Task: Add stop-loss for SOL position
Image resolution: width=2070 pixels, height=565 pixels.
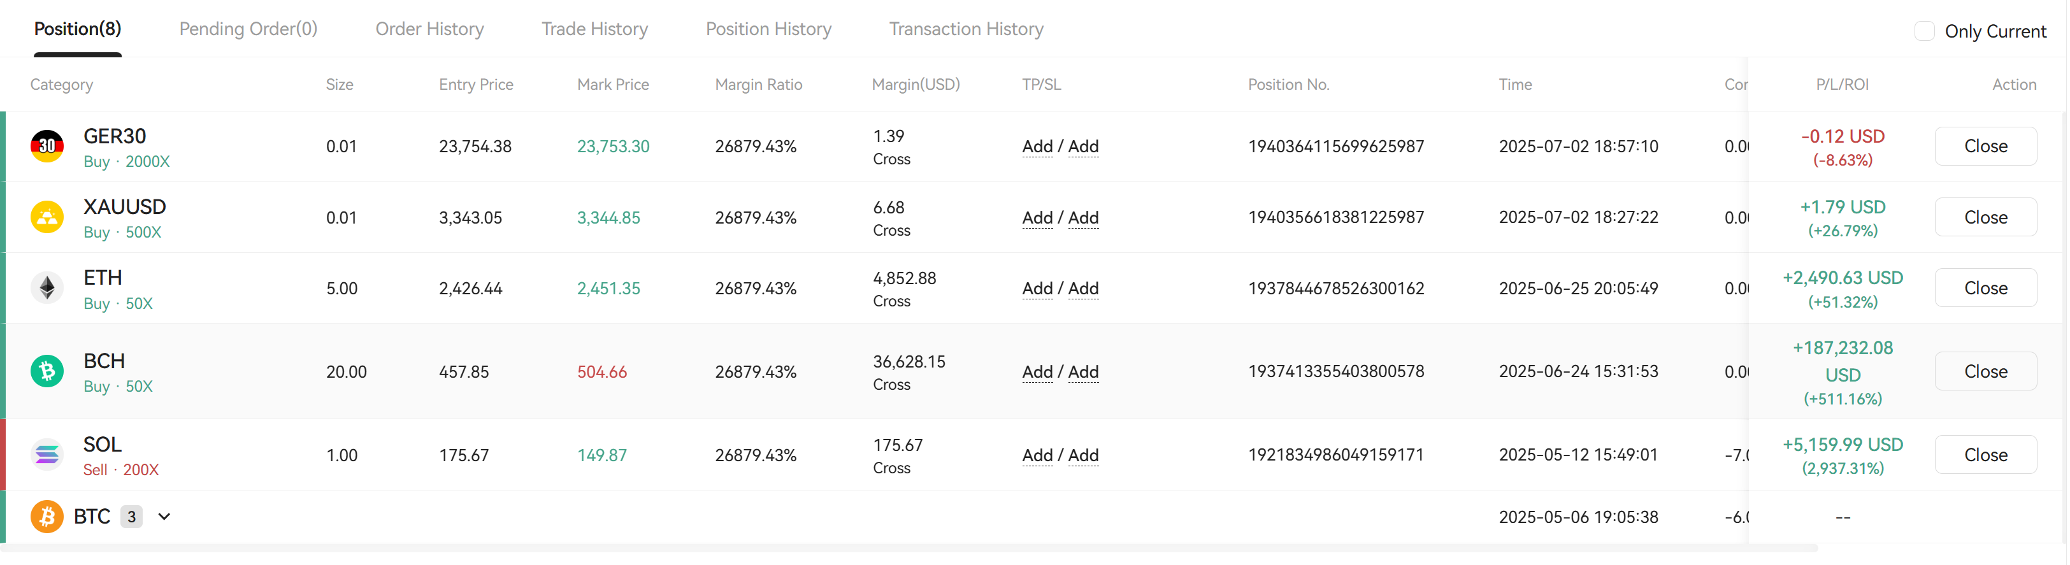Action: 1083,455
